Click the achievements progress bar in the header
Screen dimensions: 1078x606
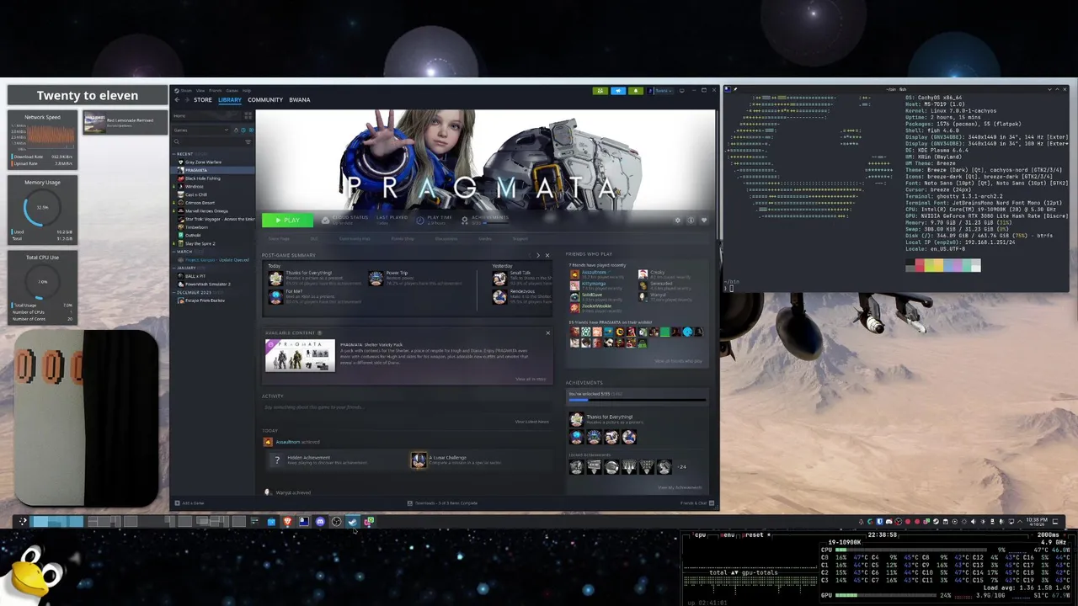495,223
